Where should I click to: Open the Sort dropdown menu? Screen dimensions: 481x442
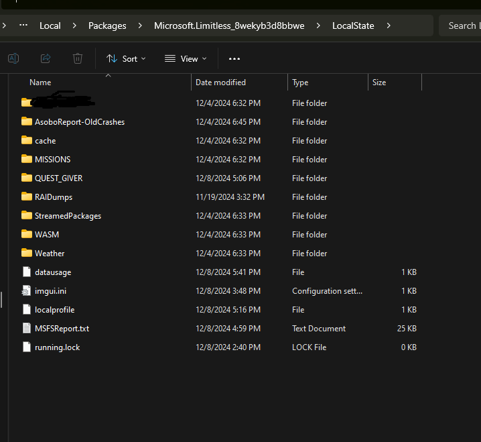[x=126, y=59]
